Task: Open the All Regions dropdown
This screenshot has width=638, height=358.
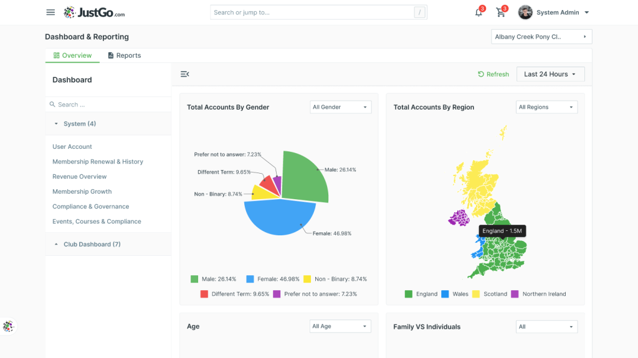Action: tap(546, 107)
